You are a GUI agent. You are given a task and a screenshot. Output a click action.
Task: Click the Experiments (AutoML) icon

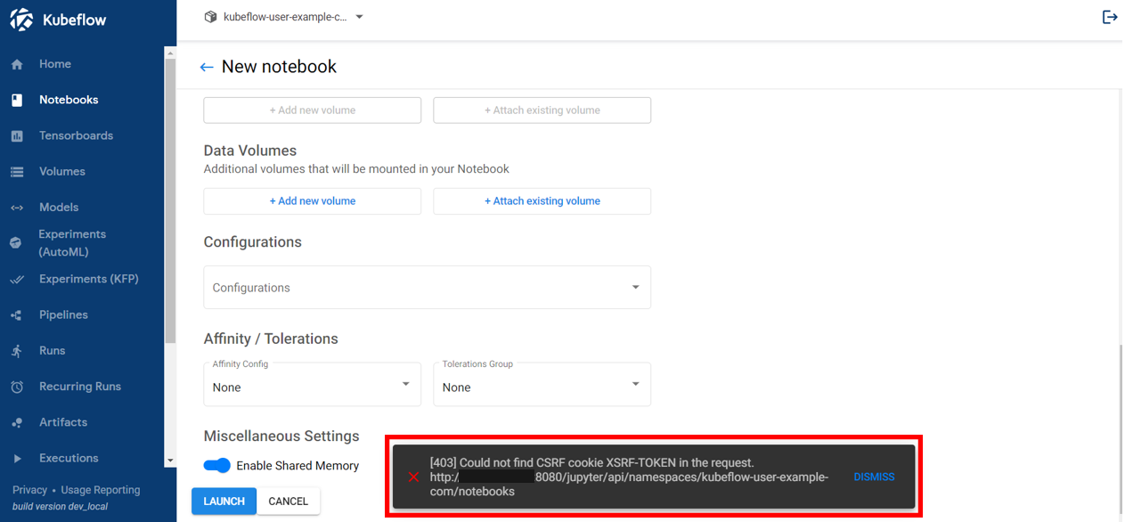point(16,243)
